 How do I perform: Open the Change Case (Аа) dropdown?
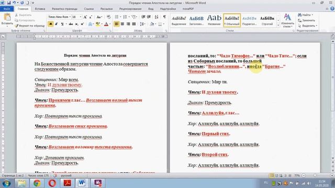click(x=99, y=17)
